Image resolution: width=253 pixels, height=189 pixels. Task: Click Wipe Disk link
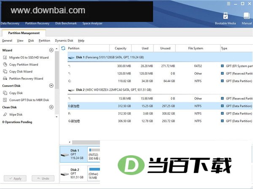(x=16, y=114)
